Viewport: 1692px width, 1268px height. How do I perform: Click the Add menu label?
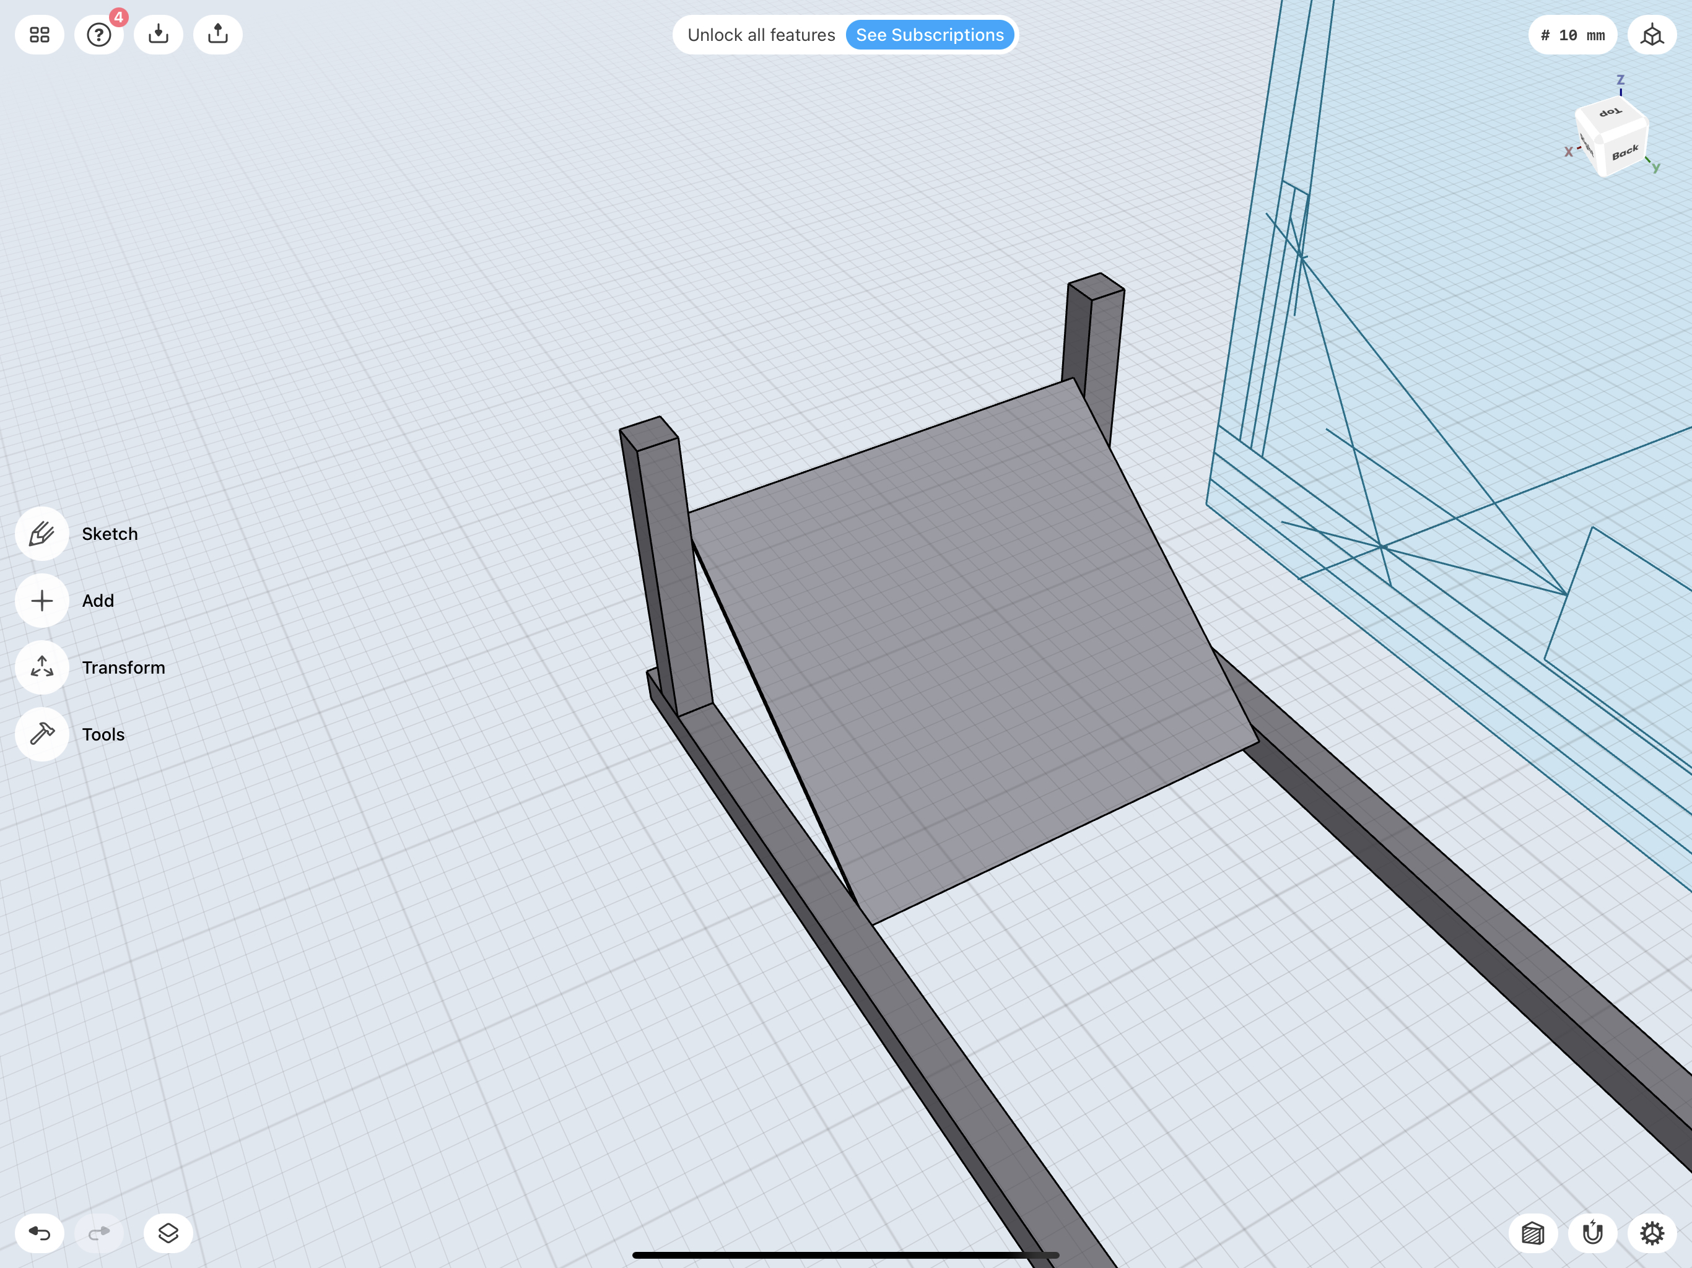pyautogui.click(x=98, y=601)
